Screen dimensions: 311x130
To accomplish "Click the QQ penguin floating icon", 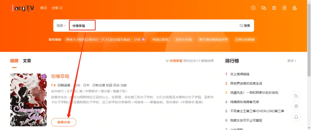I will coord(296,117).
